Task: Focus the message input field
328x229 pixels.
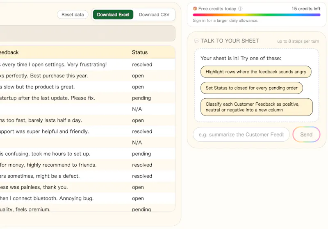Action: [241, 134]
